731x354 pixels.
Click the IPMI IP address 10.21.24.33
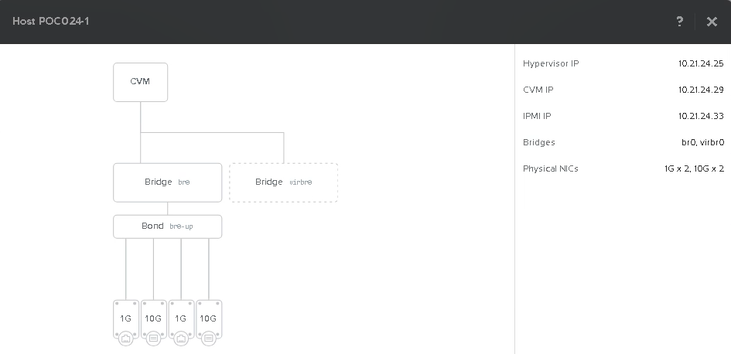click(x=700, y=116)
